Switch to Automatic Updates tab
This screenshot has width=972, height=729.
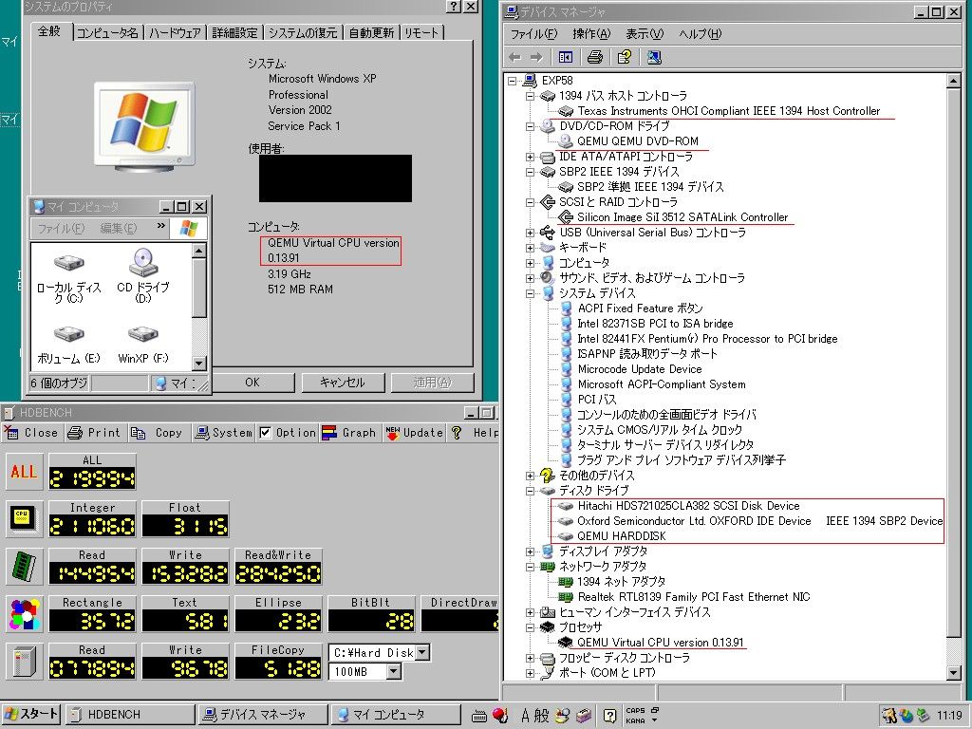371,33
